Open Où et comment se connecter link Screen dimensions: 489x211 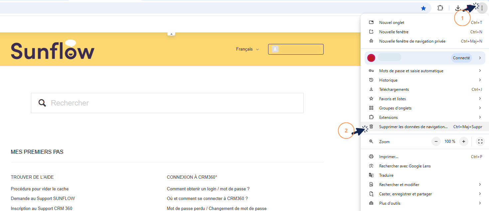[x=207, y=198]
